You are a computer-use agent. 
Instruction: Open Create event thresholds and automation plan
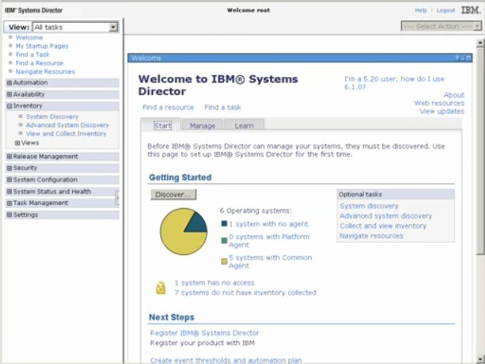click(226, 360)
